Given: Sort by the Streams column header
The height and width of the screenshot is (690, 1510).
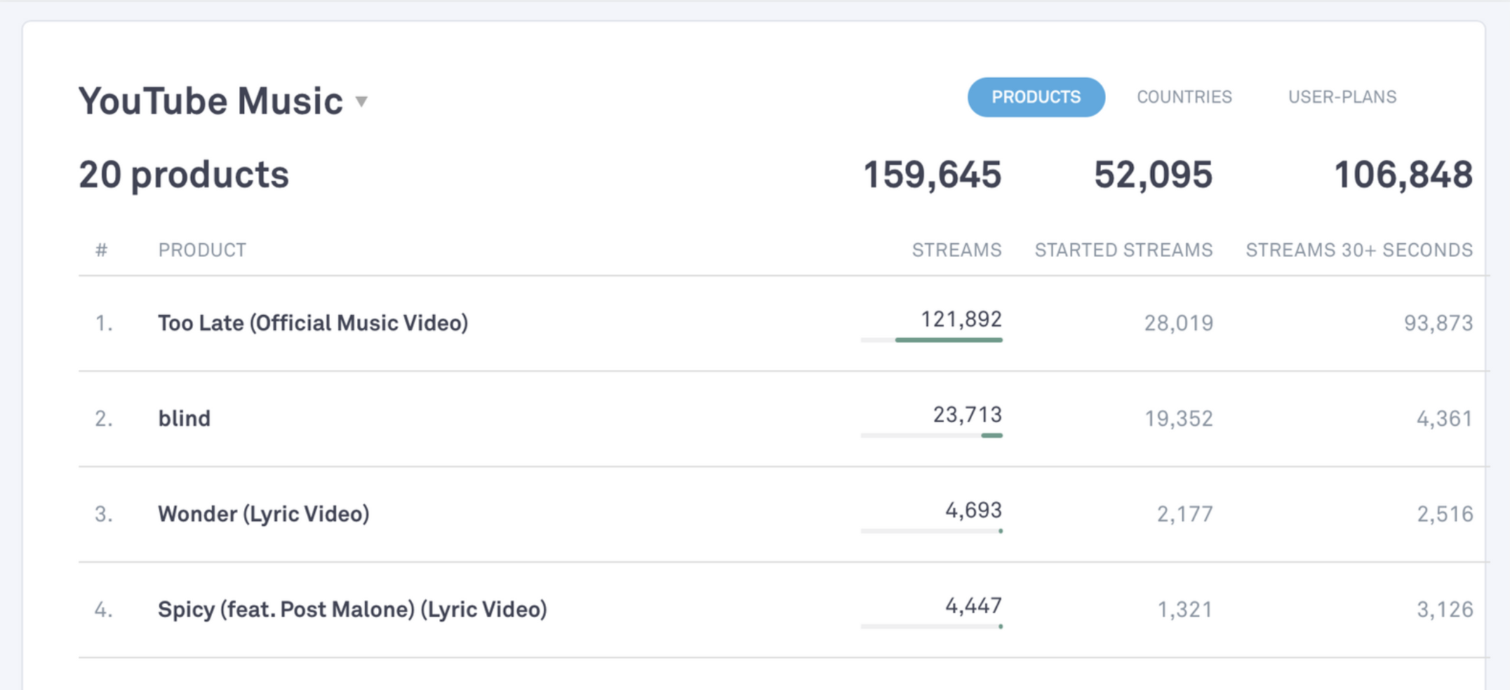Looking at the screenshot, I should [x=956, y=250].
